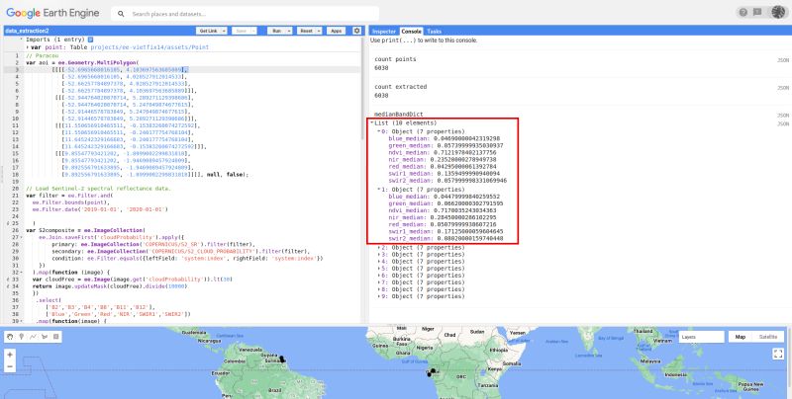Click the count points label
The height and width of the screenshot is (399, 792).
(395, 59)
